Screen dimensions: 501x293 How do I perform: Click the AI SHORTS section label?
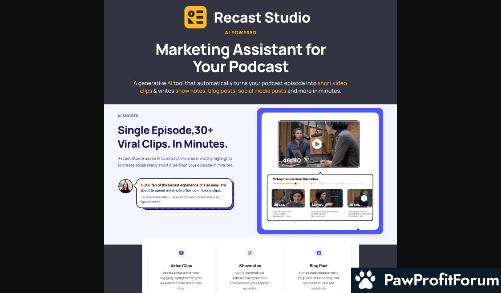tap(128, 116)
